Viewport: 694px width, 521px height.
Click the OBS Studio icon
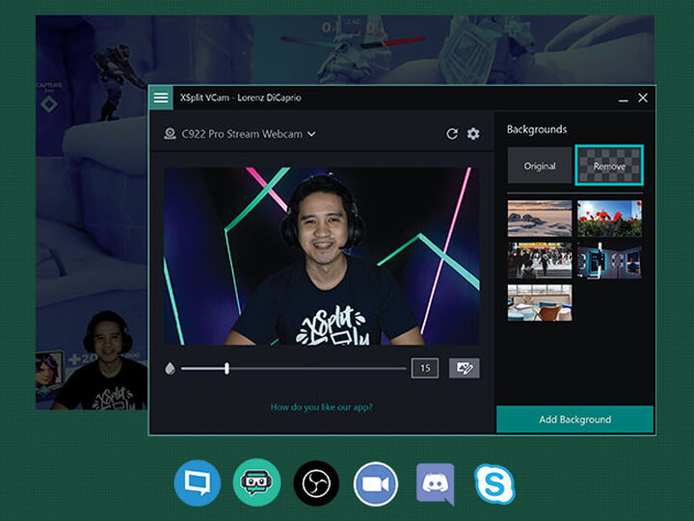click(316, 482)
